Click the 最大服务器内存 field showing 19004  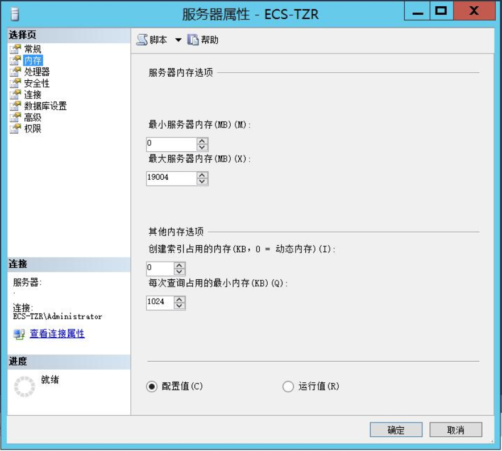coord(171,178)
